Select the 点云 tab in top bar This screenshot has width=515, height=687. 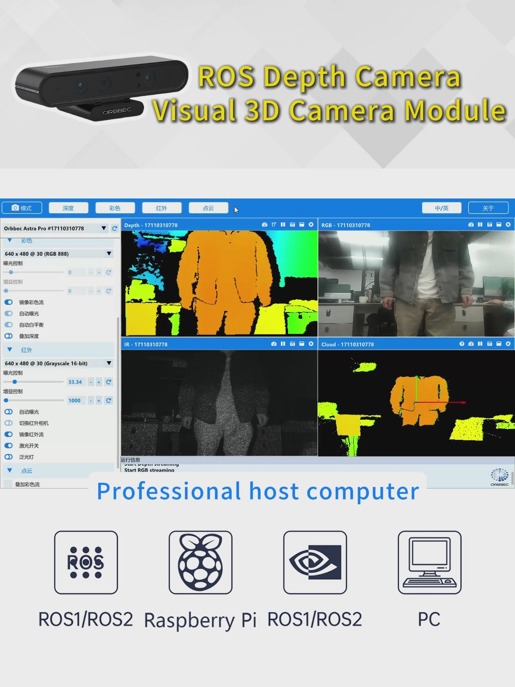(x=208, y=208)
